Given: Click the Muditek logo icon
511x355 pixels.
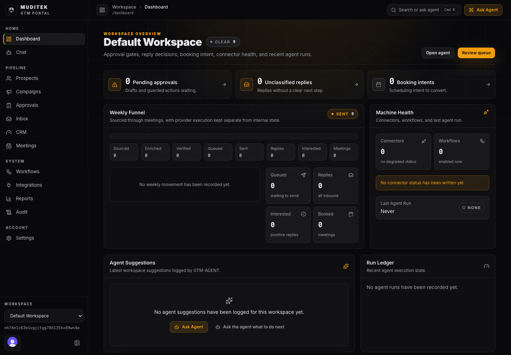Looking at the screenshot, I should click(x=11, y=10).
